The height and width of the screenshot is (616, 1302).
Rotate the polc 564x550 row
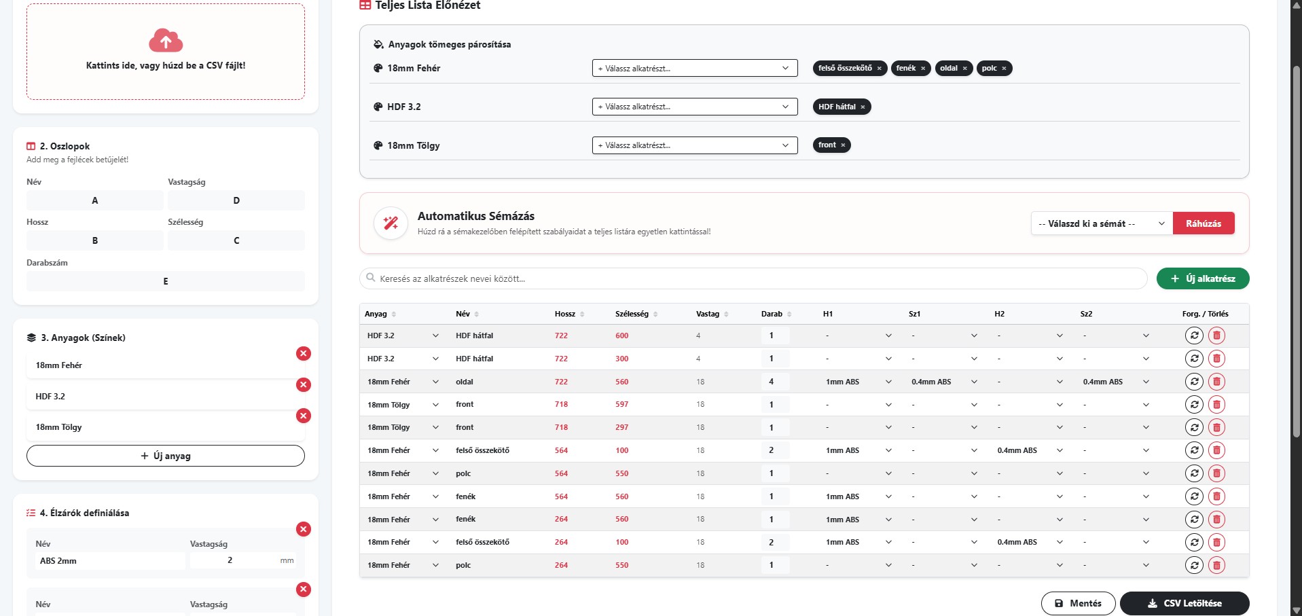click(1194, 473)
